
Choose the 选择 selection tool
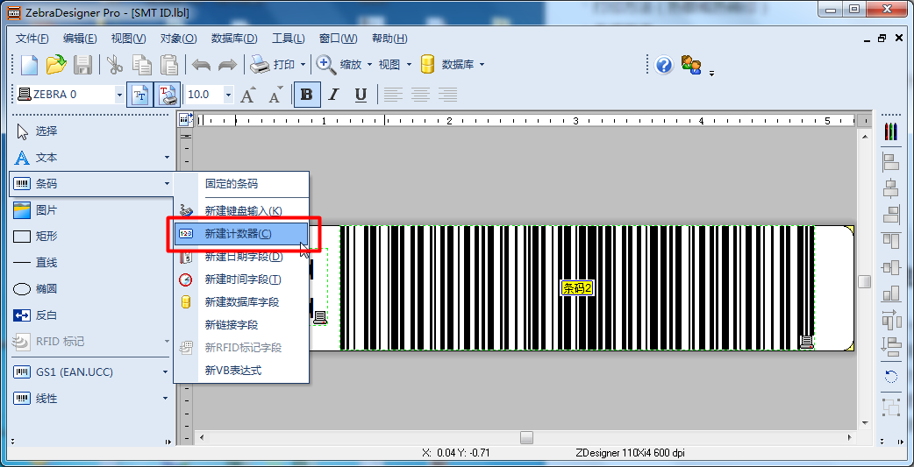pyautogui.click(x=46, y=131)
